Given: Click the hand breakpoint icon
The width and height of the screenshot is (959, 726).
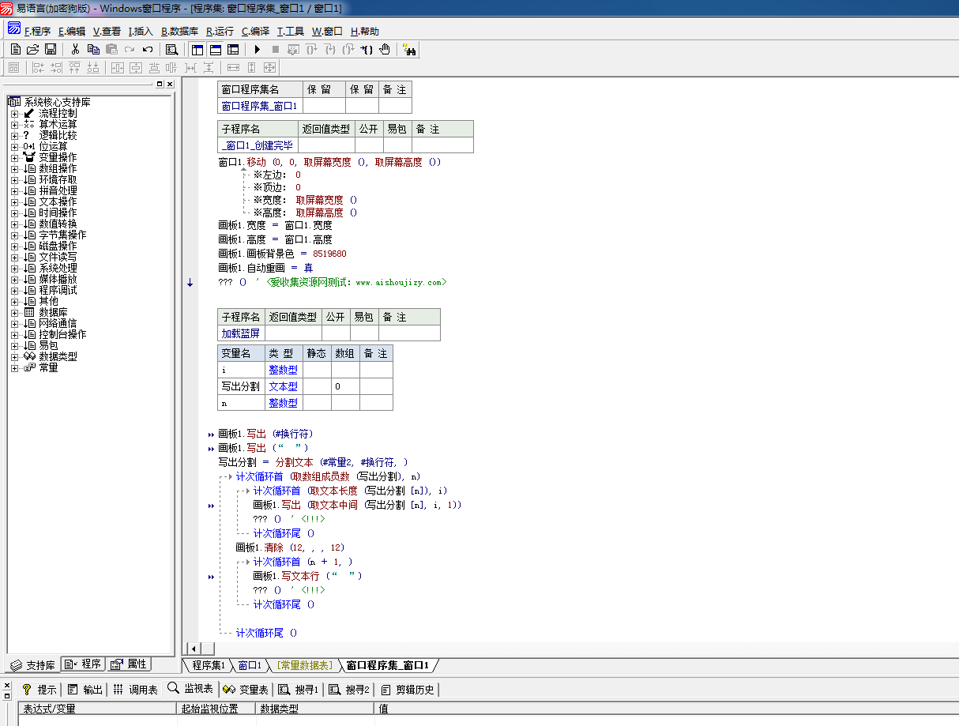Looking at the screenshot, I should click(385, 49).
